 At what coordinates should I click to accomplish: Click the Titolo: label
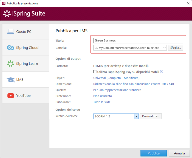point(60,41)
